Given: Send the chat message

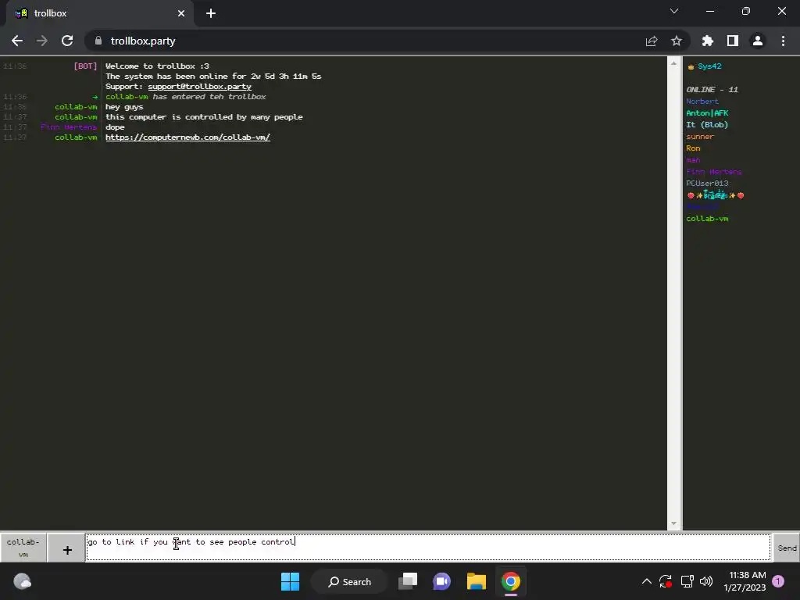Looking at the screenshot, I should tap(787, 548).
